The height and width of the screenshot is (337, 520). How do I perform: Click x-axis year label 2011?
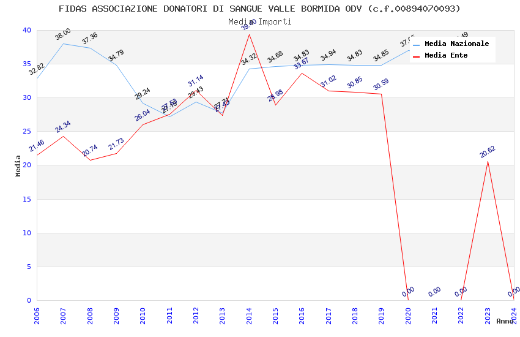[x=169, y=316]
